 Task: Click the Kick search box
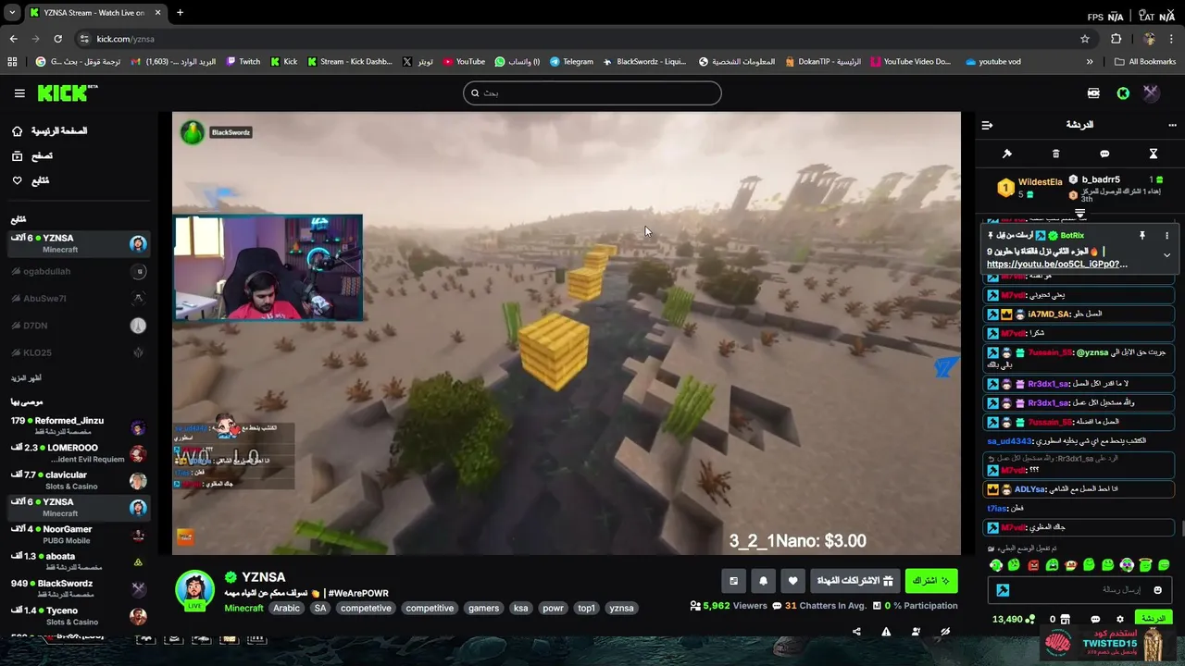(x=592, y=92)
